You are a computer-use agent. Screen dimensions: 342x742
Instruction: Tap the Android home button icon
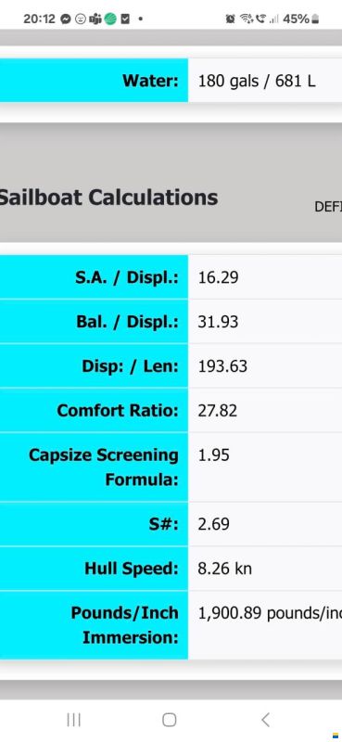[x=170, y=720]
